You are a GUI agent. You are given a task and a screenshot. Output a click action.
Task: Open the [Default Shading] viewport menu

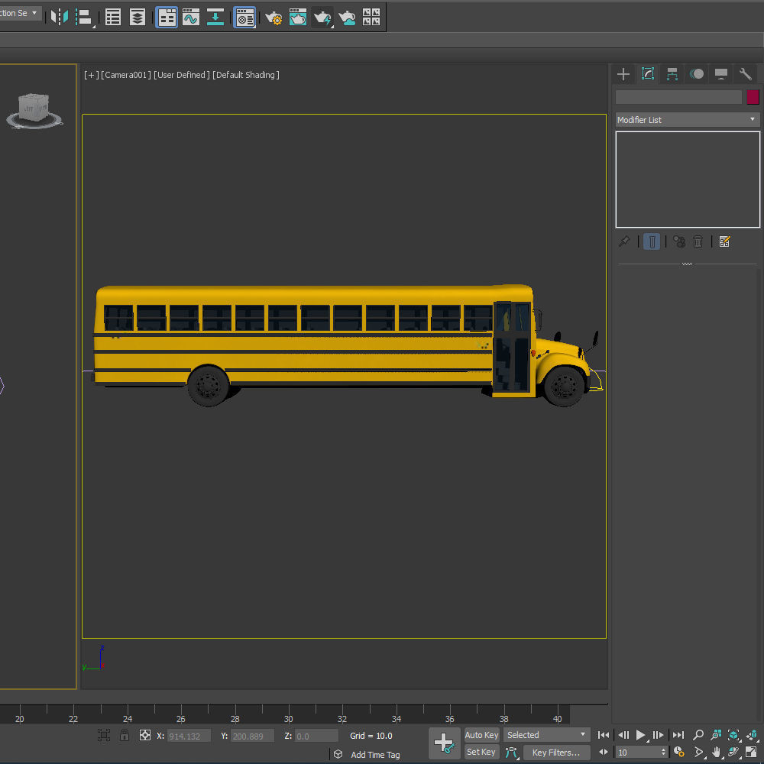click(x=246, y=75)
